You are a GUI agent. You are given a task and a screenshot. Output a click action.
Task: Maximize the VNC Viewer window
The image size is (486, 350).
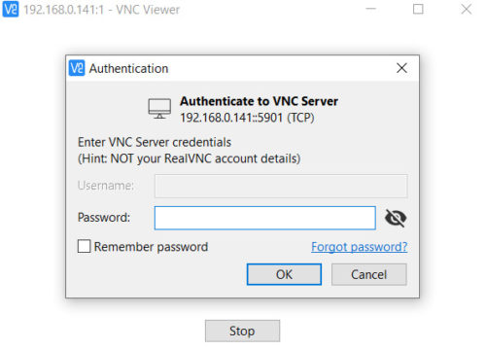(418, 9)
